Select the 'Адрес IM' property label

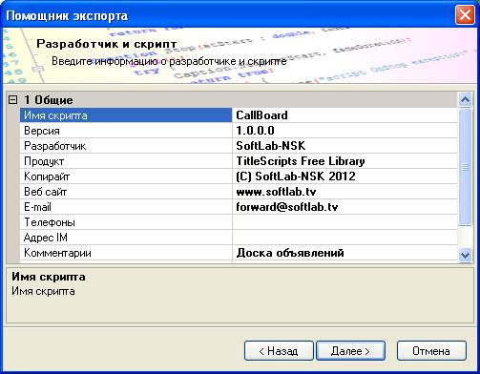pyautogui.click(x=126, y=238)
